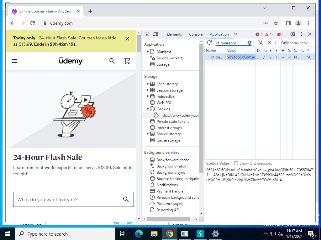Image resolution: width=321 pixels, height=240 pixels.
Task: Click the Application sidebar vertical scrollbar
Action: click(201, 108)
